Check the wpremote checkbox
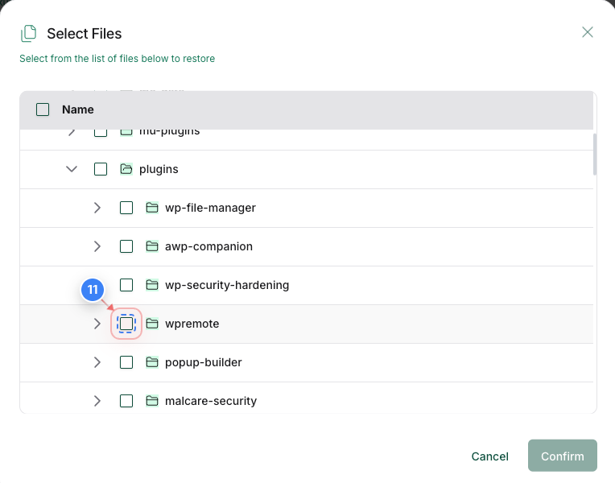 point(126,324)
